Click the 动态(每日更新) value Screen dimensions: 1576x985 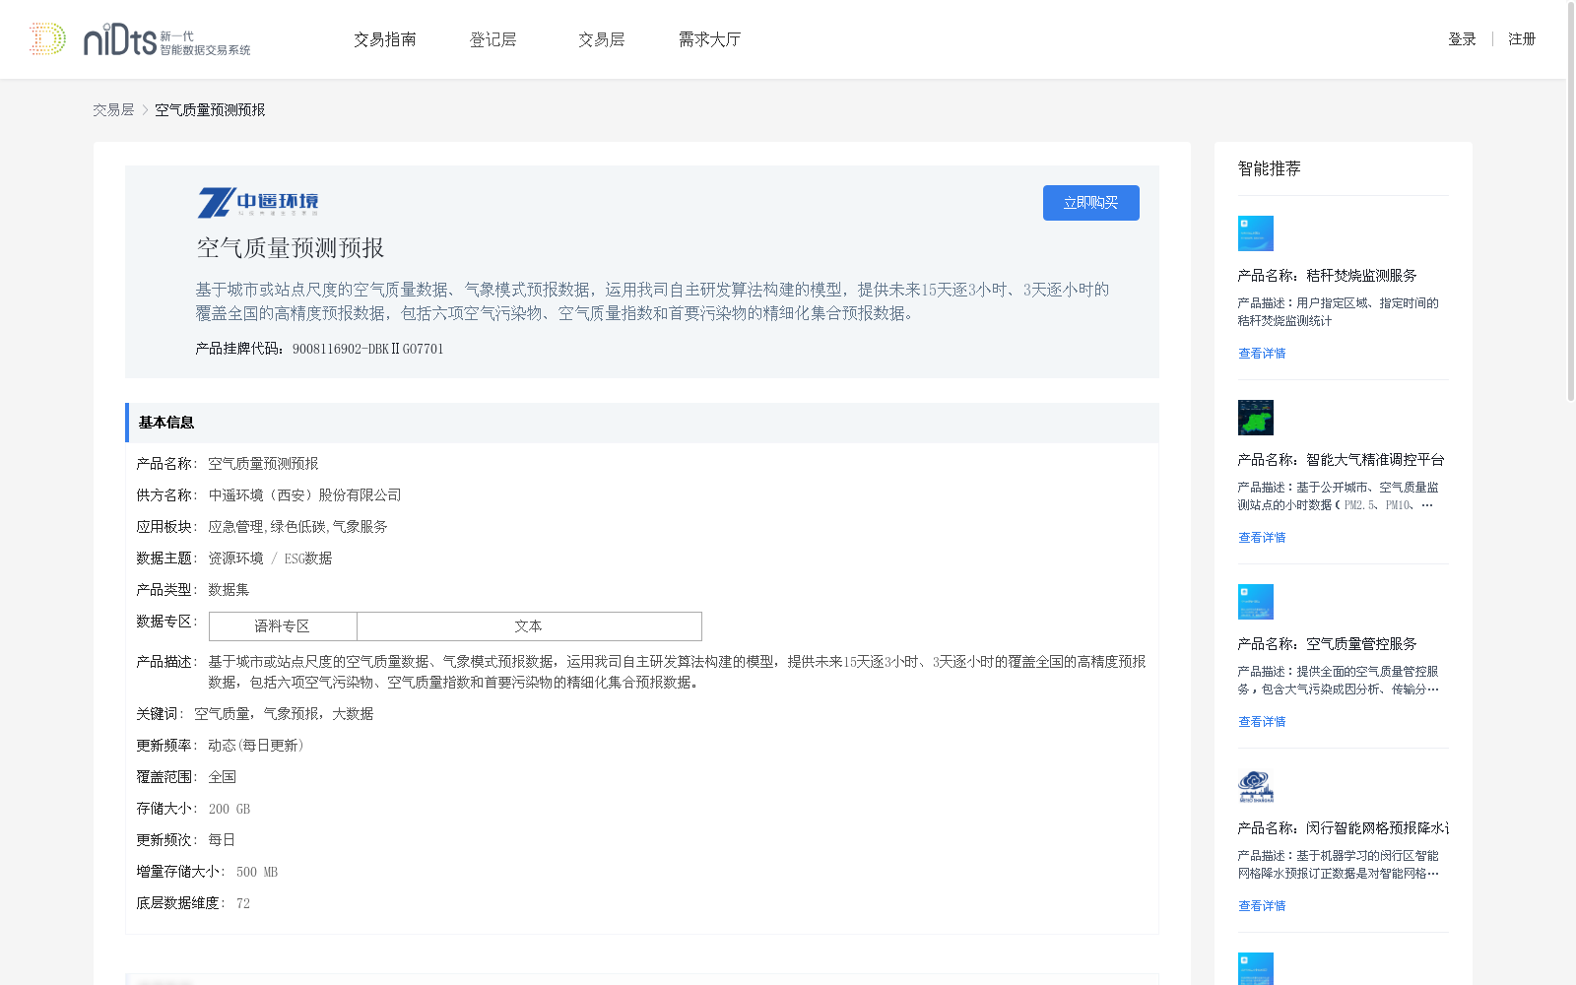tap(256, 746)
